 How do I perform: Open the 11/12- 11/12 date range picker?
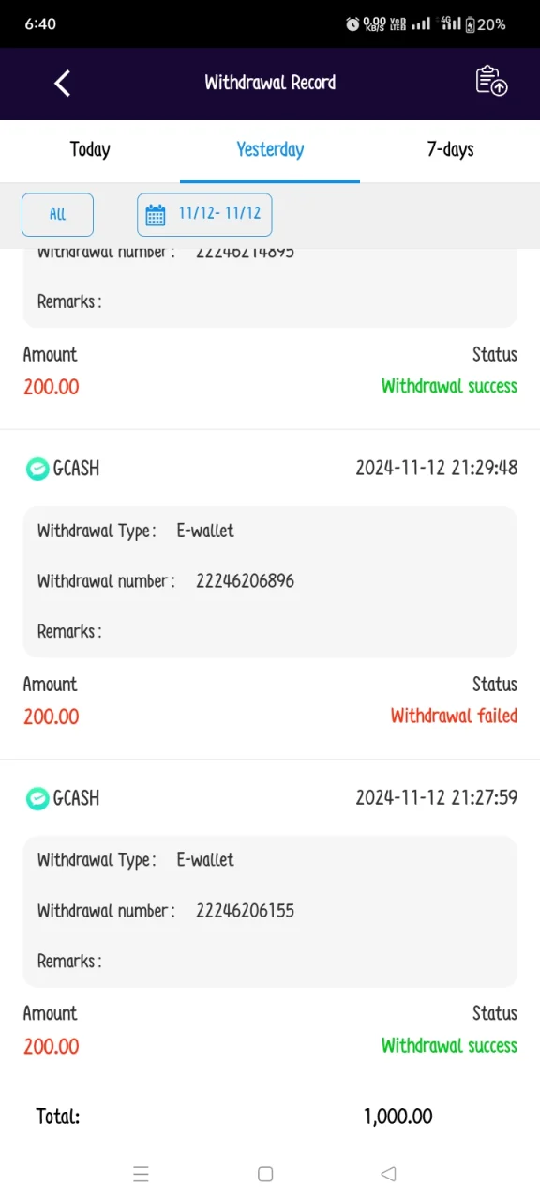coord(204,214)
